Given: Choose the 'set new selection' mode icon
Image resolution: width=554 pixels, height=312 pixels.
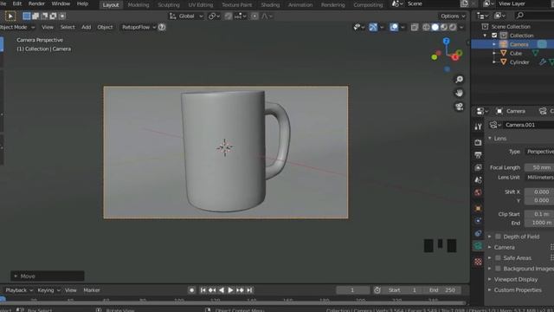Looking at the screenshot, I should click(27, 16).
